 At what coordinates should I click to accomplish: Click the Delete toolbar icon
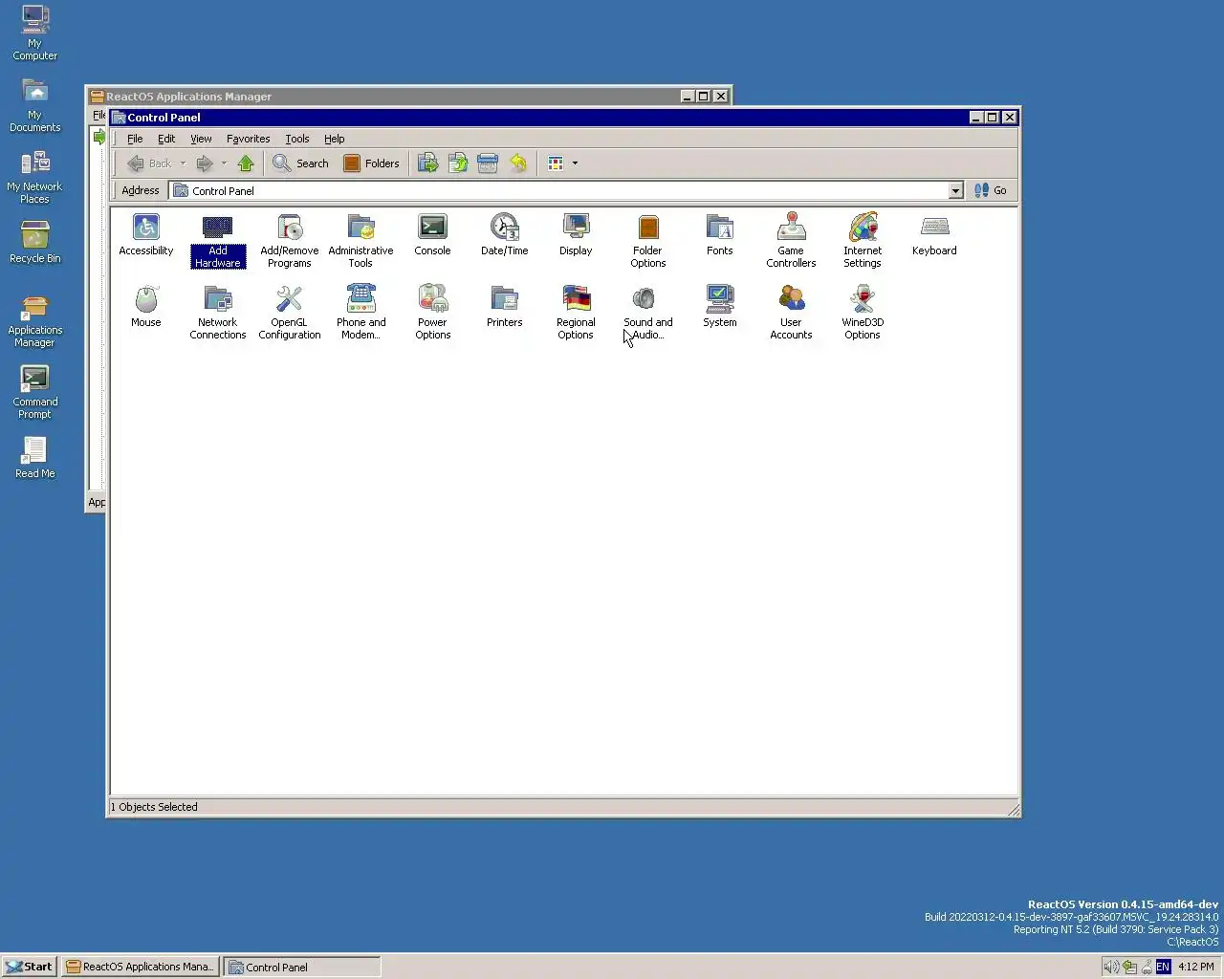point(488,163)
